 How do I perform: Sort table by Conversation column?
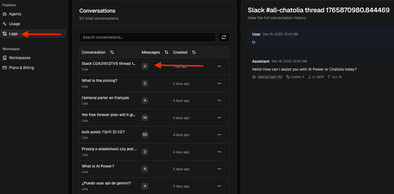pos(112,52)
